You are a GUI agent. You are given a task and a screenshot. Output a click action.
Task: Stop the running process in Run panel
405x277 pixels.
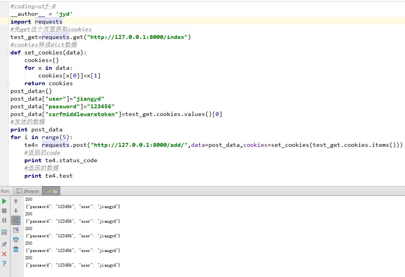(x=4, y=211)
